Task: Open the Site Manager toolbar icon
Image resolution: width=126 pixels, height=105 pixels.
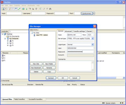Action: coord(3,9)
